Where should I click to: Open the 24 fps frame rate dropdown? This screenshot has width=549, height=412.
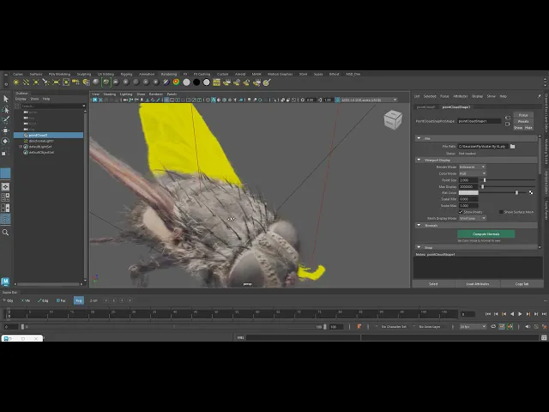pyautogui.click(x=473, y=326)
